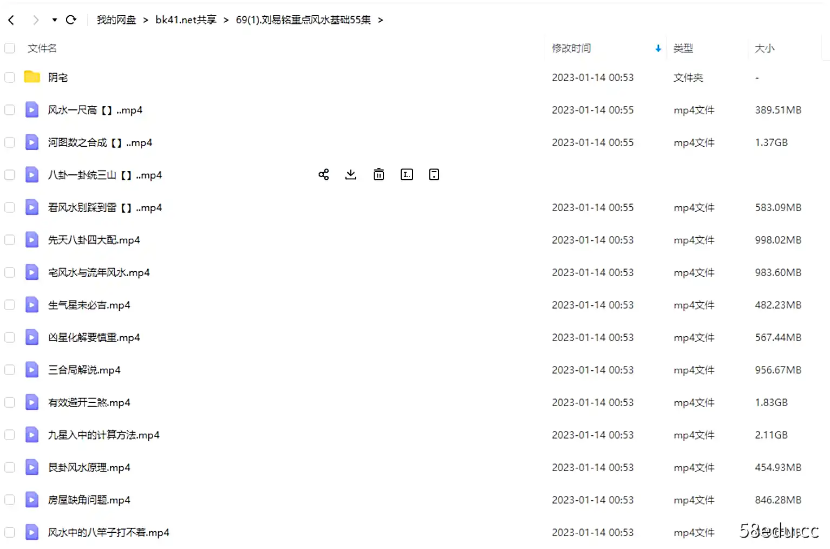
Task: Click the download icon for 八卦一卦统三山
Action: 351,174
